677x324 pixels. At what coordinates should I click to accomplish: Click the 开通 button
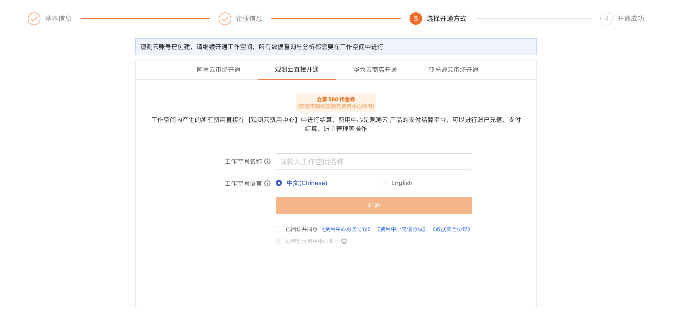click(374, 205)
